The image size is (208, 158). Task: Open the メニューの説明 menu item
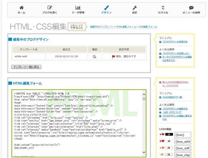coord(191,13)
